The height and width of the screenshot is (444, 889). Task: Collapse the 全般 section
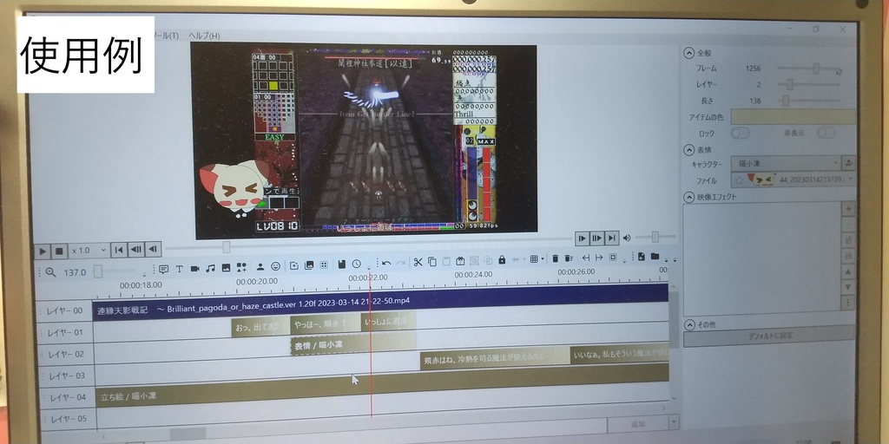click(x=688, y=53)
